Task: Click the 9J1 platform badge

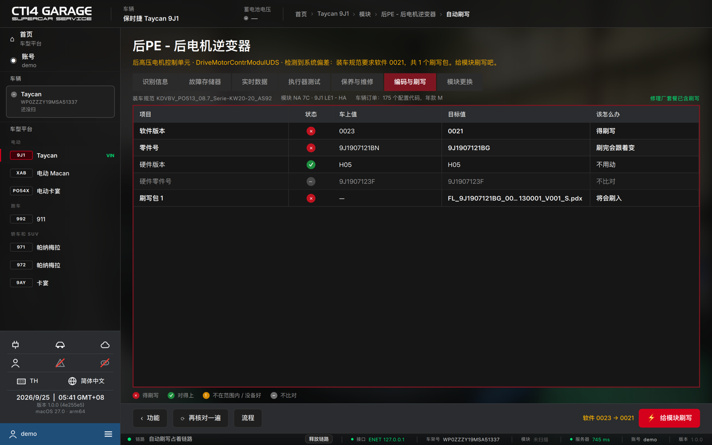Action: click(x=21, y=155)
